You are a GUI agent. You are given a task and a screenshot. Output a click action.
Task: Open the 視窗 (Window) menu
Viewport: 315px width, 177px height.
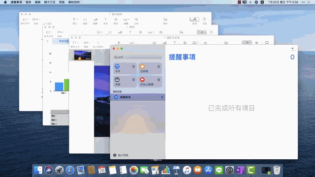62,2
